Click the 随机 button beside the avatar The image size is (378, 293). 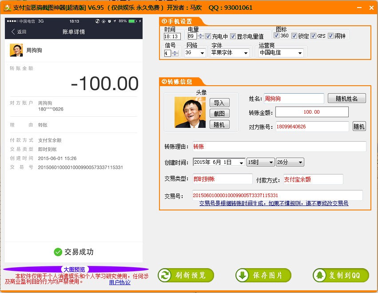click(x=219, y=124)
